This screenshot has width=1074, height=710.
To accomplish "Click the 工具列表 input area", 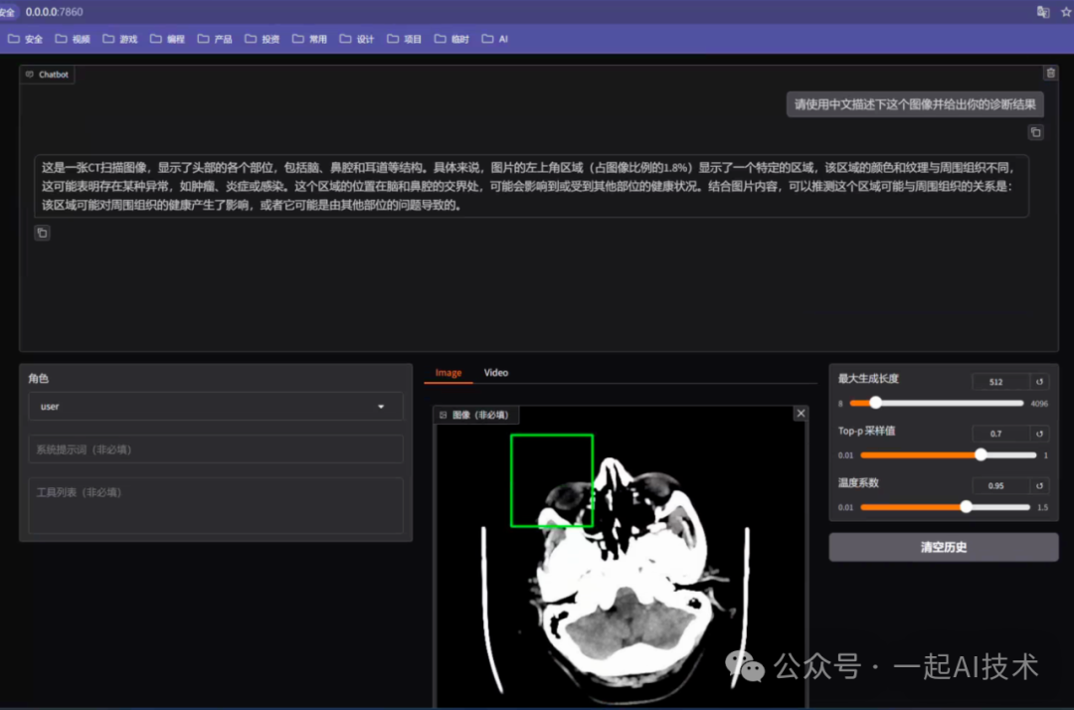I will point(216,507).
